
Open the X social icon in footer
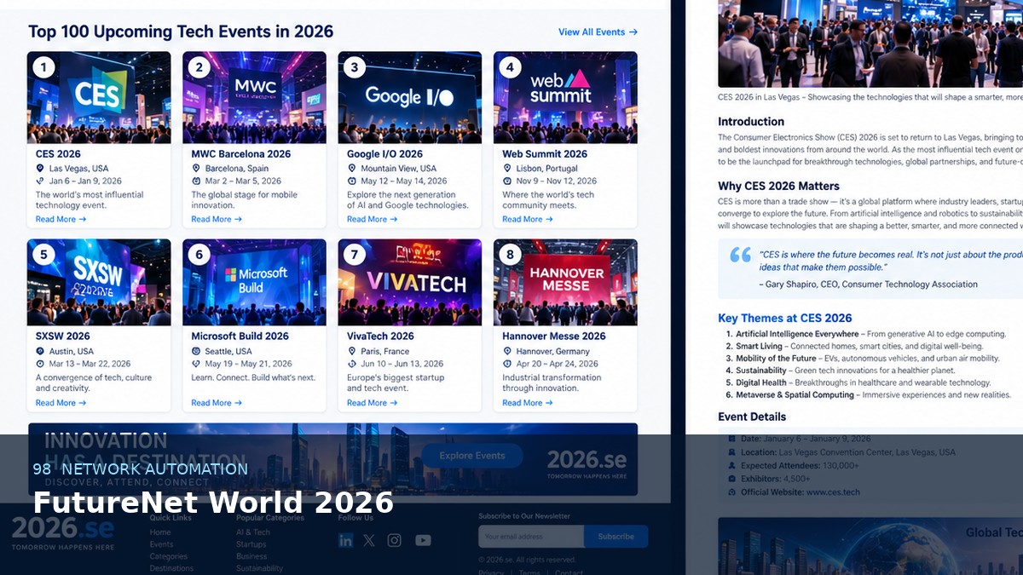(x=368, y=540)
